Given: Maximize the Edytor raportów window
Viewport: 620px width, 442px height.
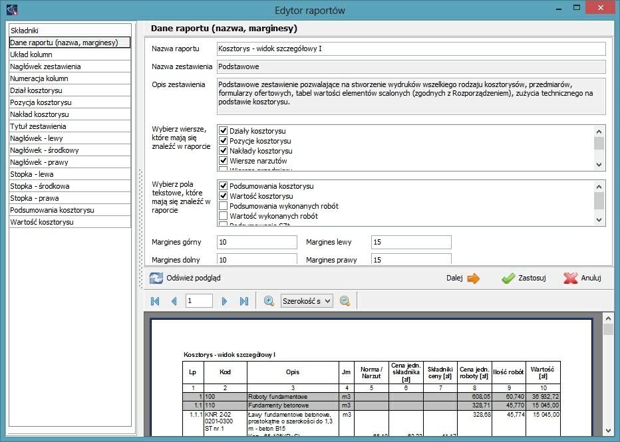Looking at the screenshot, I should tap(577, 8).
